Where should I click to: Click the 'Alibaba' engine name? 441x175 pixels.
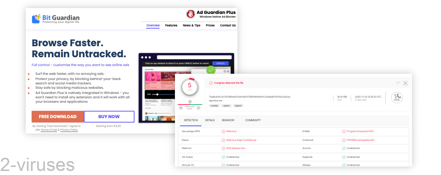click(x=307, y=165)
